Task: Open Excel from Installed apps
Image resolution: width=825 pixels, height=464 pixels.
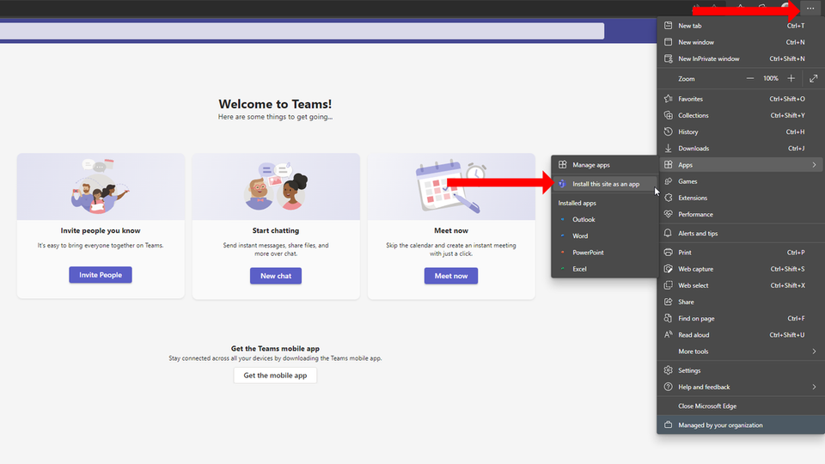Action: [x=604, y=269]
